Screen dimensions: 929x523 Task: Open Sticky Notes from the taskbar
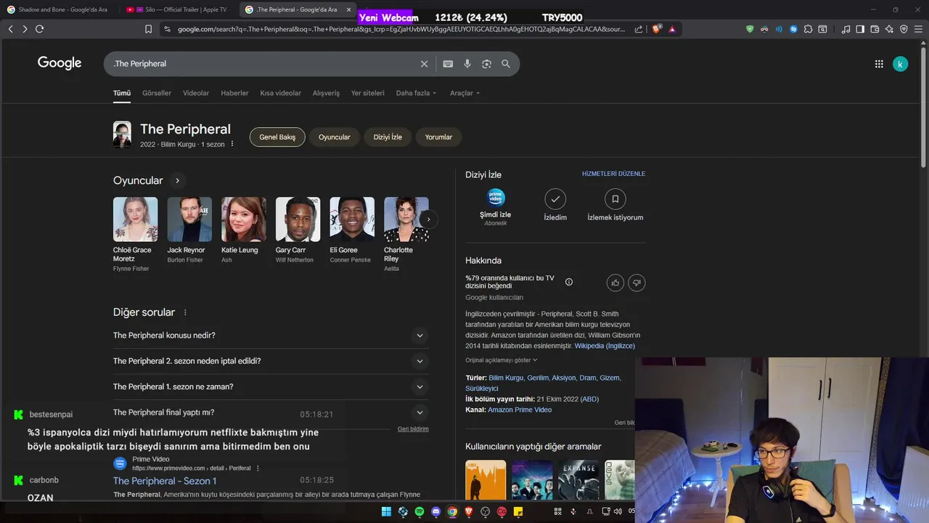518,512
